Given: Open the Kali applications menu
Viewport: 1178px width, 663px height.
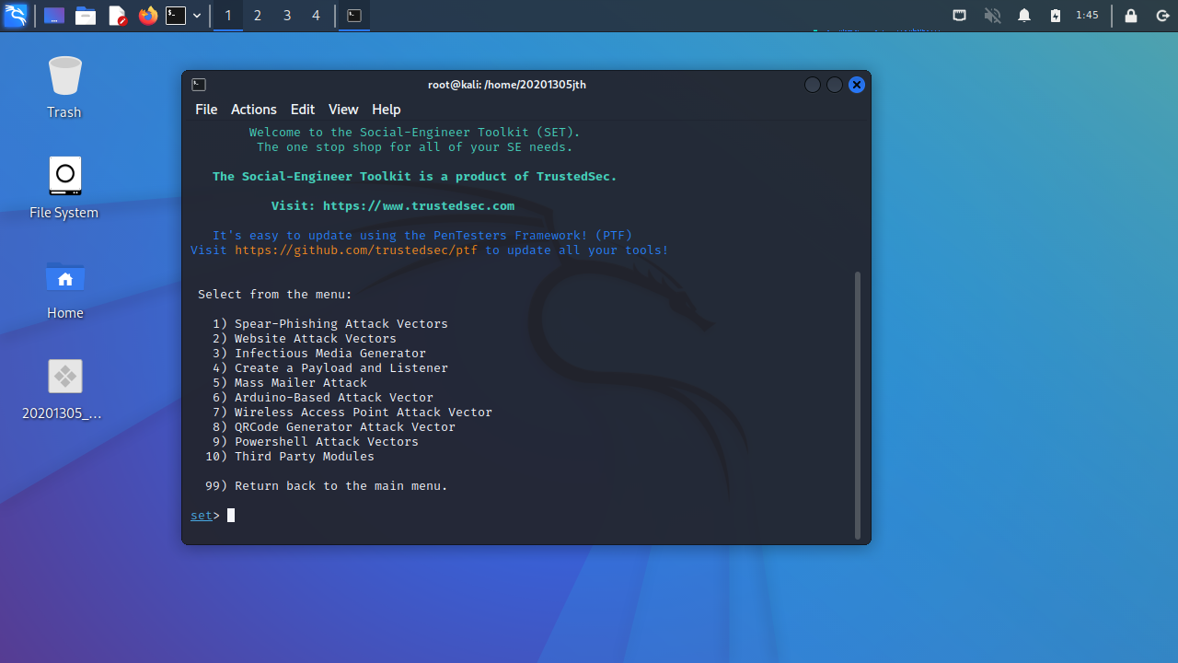Looking at the screenshot, I should (x=15, y=15).
